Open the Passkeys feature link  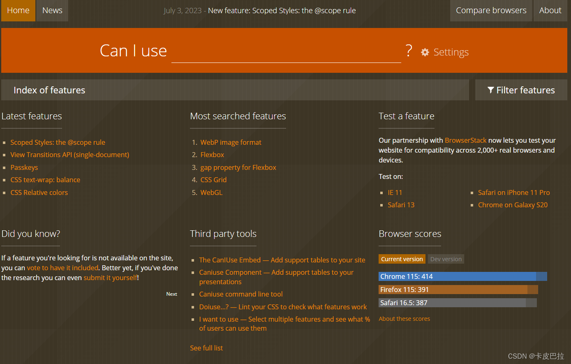pos(24,167)
